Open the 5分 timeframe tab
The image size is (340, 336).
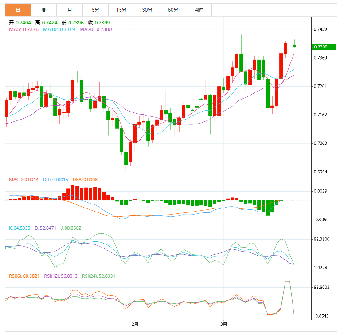tap(95, 10)
